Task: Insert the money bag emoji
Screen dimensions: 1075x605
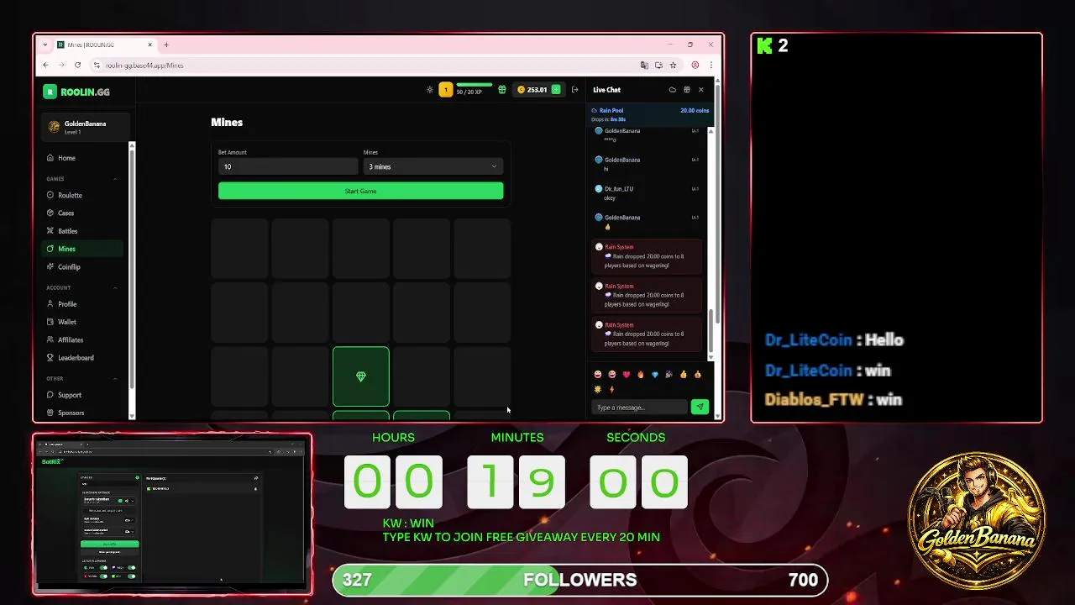Action: pyautogui.click(x=698, y=375)
